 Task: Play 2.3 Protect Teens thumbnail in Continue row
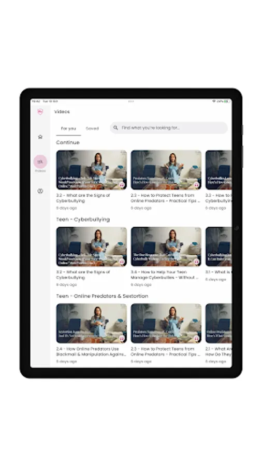pyautogui.click(x=166, y=170)
